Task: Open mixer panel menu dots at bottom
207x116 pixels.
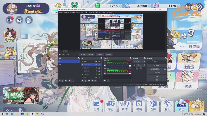Action: [108, 81]
